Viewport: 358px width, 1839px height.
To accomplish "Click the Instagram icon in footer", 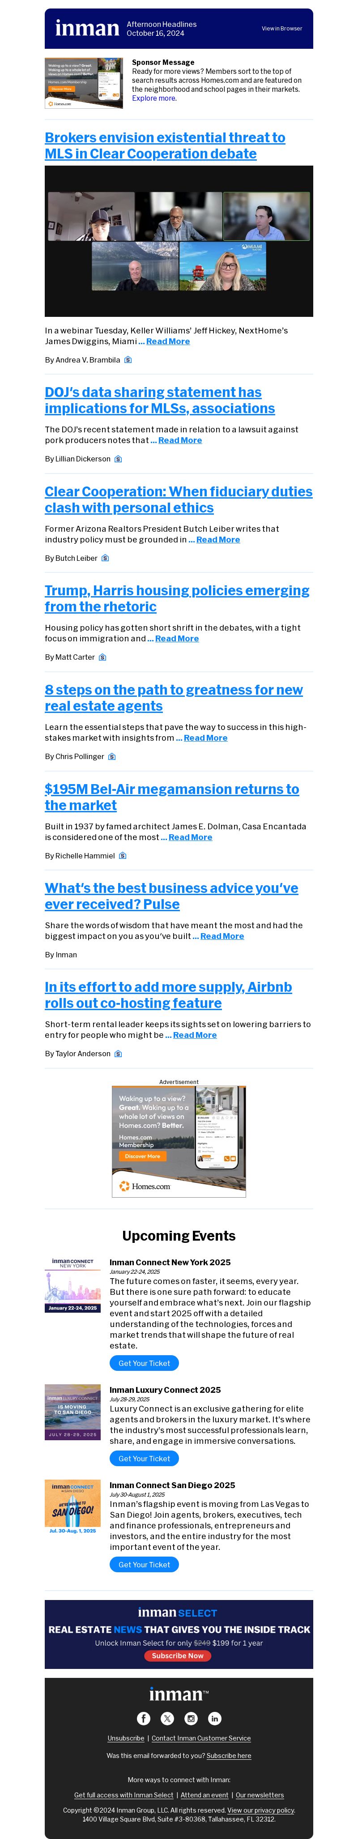I will pyautogui.click(x=190, y=1718).
